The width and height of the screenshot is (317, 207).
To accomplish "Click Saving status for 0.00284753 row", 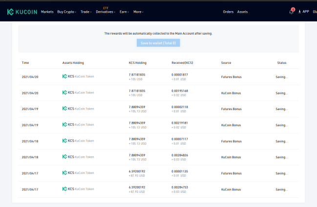I will [282, 189].
